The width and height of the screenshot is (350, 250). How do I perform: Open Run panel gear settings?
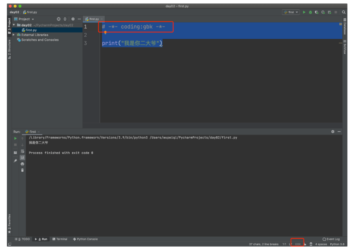(333, 132)
